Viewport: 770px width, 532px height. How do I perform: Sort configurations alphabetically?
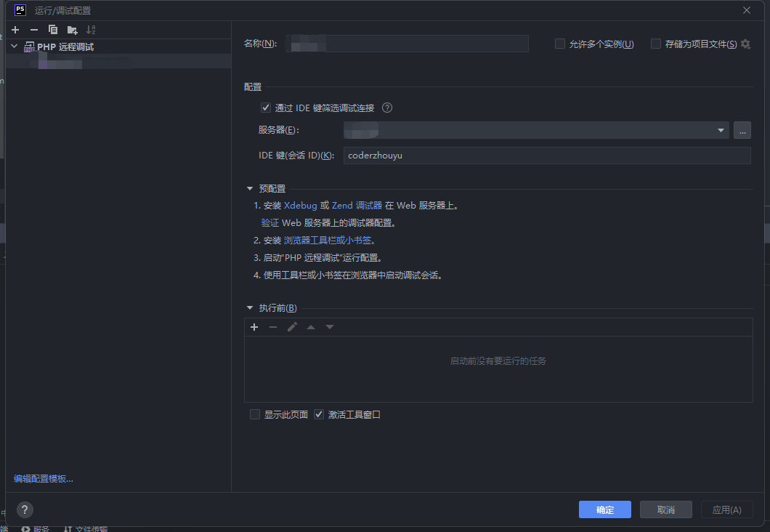coord(91,30)
